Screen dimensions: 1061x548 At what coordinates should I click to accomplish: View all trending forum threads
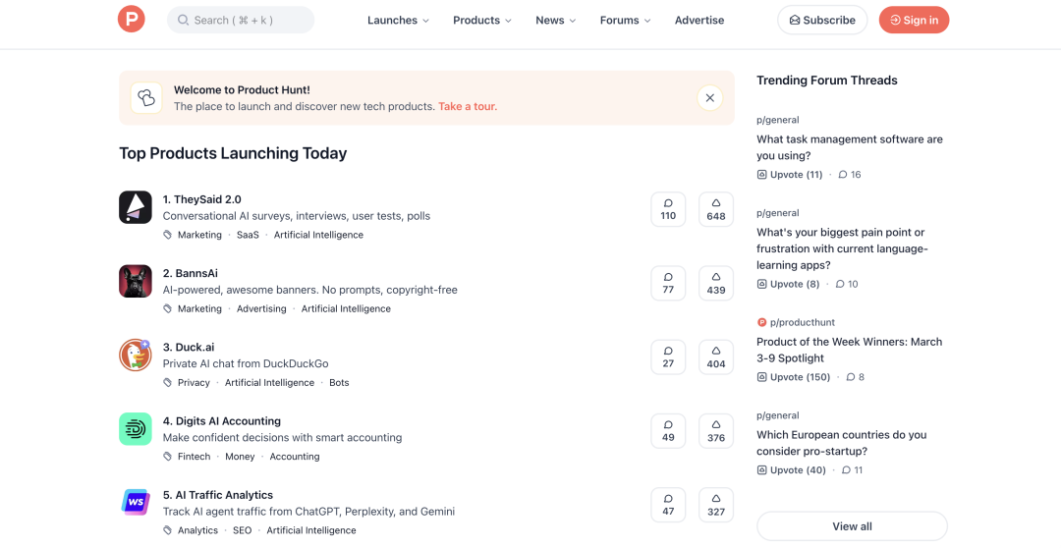pos(852,526)
